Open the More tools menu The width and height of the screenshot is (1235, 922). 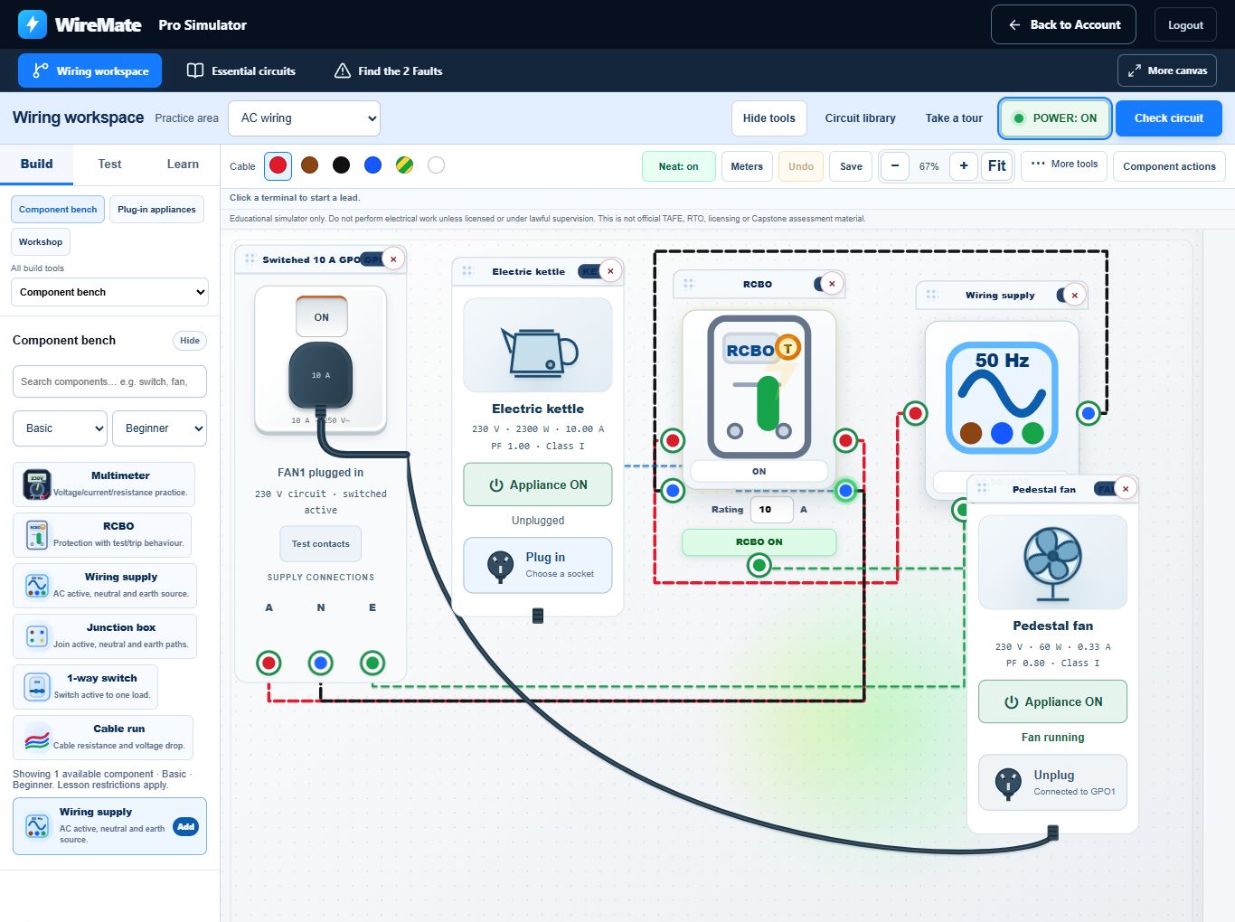point(1064,165)
